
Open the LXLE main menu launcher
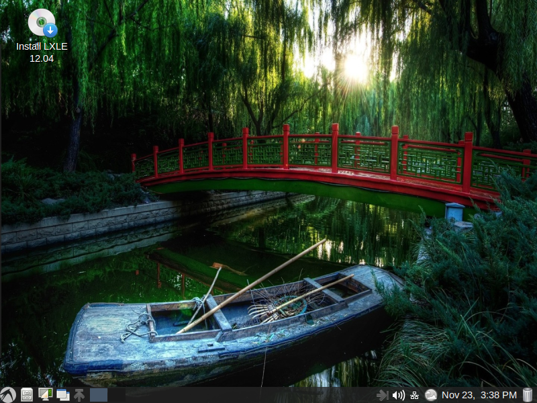click(8, 395)
